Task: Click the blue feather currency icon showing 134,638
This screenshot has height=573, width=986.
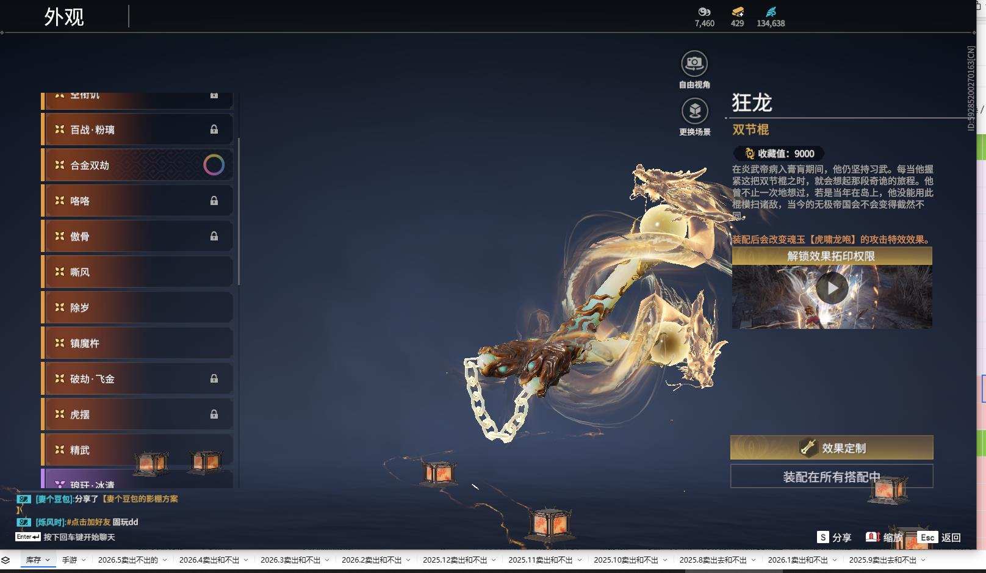Action: point(771,12)
